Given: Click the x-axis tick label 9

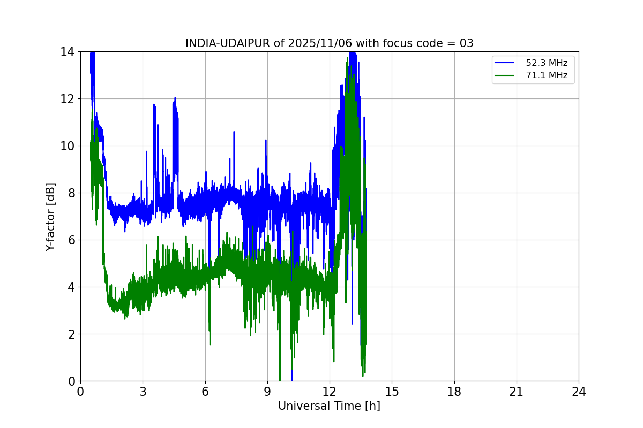Looking at the screenshot, I should click(x=267, y=392).
